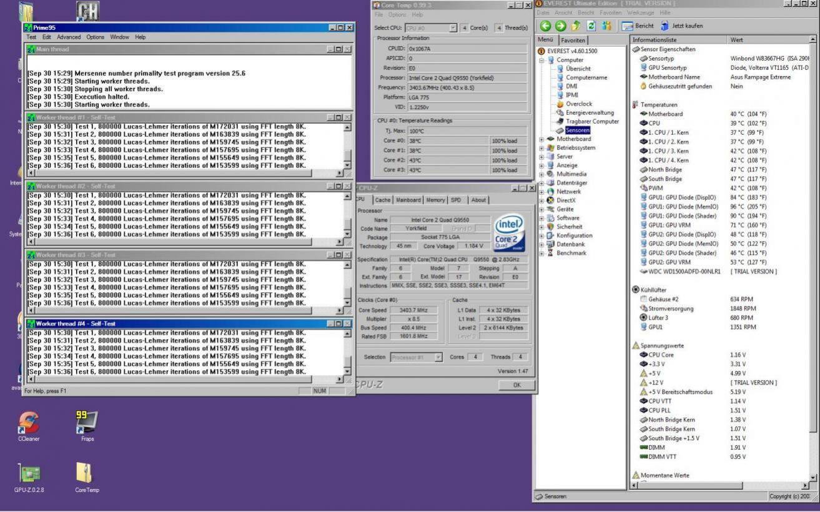Image resolution: width=820 pixels, height=512 pixels.
Task: Click the Bericht report toolbar button
Action: pos(639,26)
